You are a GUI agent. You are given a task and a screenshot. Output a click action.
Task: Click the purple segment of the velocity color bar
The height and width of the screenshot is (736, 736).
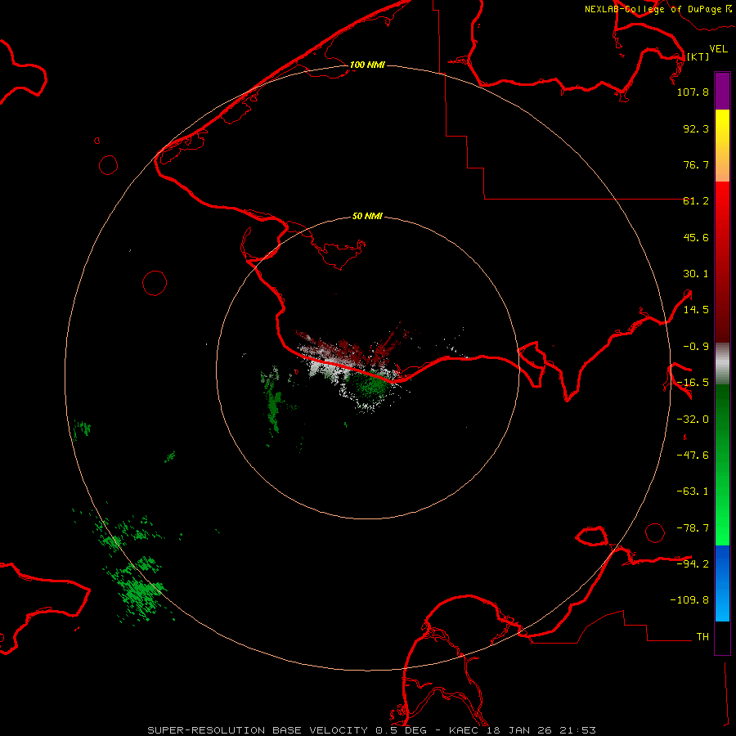pyautogui.click(x=722, y=92)
